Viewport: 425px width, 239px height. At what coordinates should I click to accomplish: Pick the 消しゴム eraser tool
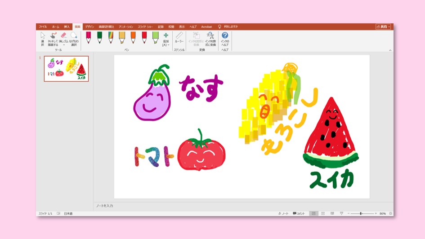(64, 37)
